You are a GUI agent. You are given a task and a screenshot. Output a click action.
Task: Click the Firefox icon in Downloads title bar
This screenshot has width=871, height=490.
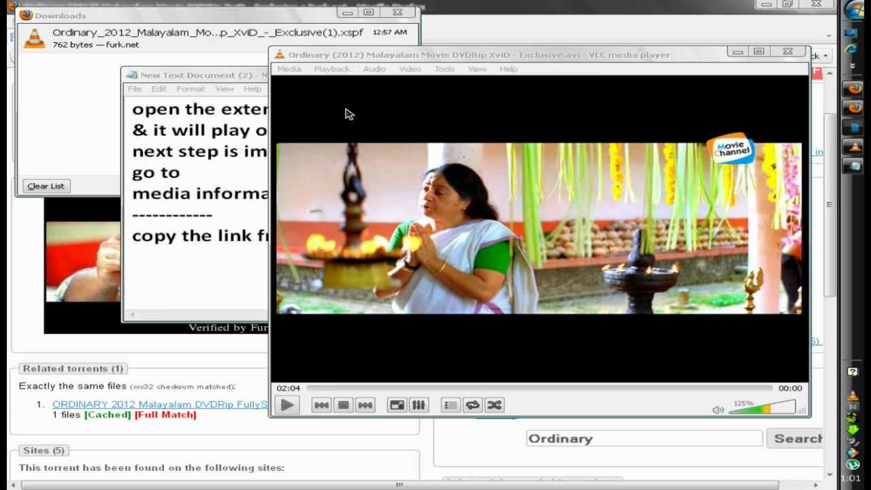(26, 15)
